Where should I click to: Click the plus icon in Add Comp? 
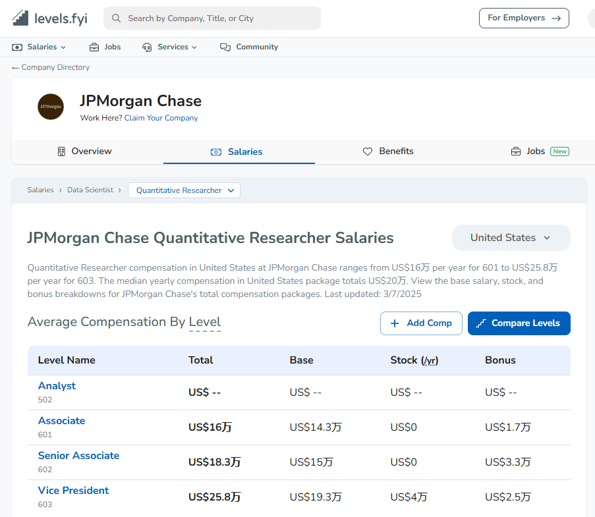[395, 323]
